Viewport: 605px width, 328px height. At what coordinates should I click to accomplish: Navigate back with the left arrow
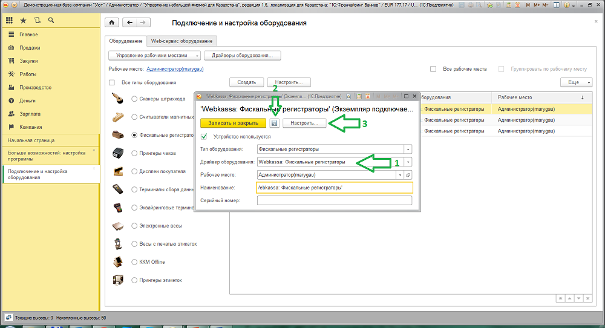point(129,22)
